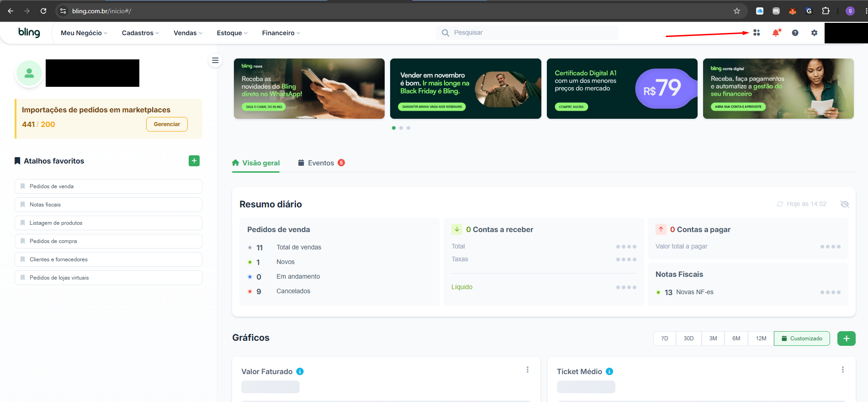Expand the Estoque menu
This screenshot has height=402, width=868.
232,33
